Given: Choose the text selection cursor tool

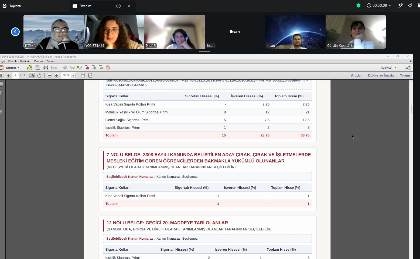Looking at the screenshot, I should (32, 75).
